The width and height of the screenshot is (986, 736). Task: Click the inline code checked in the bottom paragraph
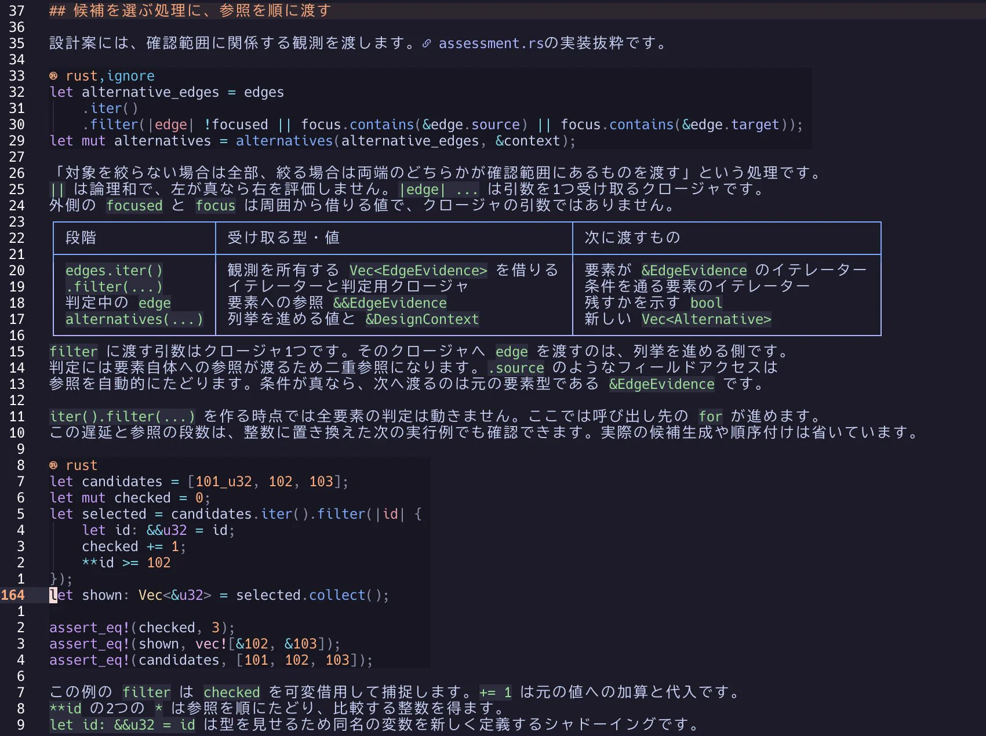[x=232, y=693]
